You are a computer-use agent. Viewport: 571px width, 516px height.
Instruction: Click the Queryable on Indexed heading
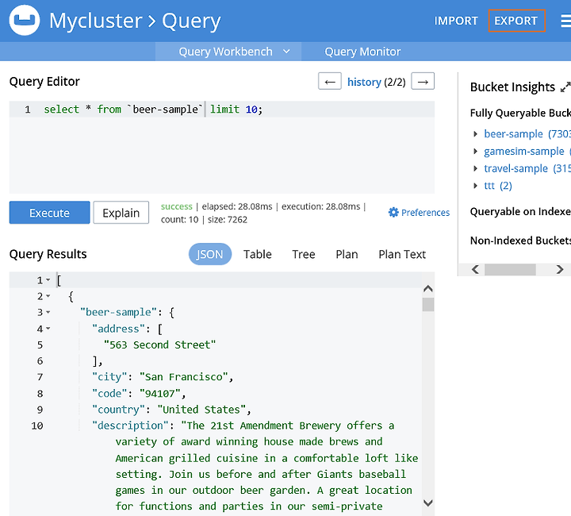(520, 212)
